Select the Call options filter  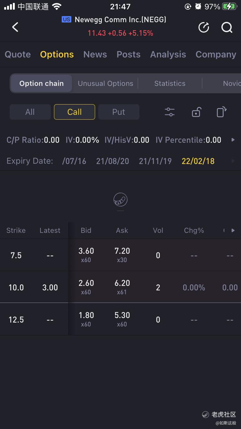(x=75, y=112)
